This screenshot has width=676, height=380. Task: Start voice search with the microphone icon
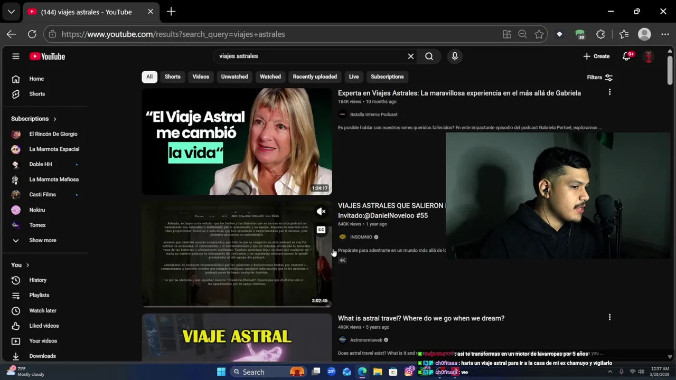point(455,56)
